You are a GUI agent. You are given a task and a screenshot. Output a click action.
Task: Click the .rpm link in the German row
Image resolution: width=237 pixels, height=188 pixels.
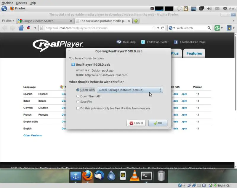[184, 108]
